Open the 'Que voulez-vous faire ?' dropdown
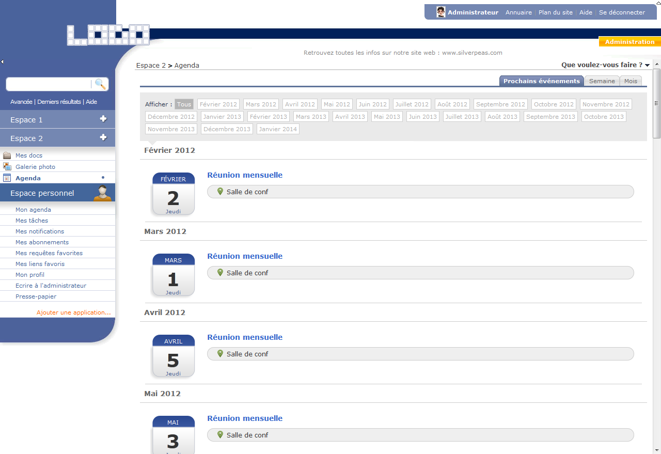Image resolution: width=661 pixels, height=454 pixels. tap(605, 65)
